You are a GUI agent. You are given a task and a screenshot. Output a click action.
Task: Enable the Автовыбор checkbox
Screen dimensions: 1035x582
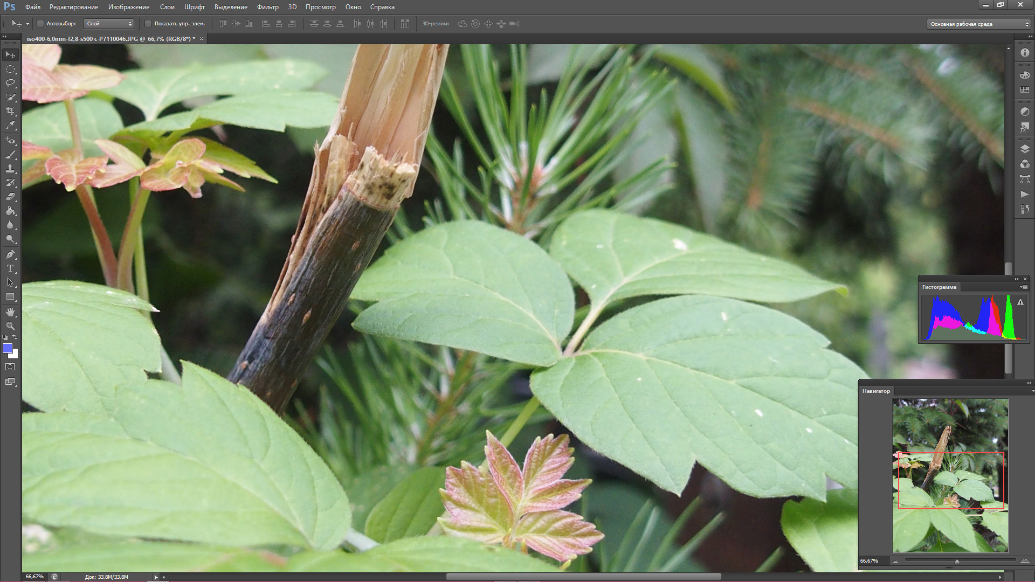click(x=40, y=24)
